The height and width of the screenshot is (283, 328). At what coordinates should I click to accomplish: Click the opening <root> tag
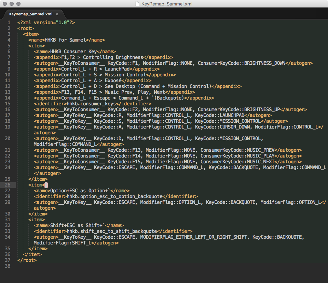tap(26, 28)
